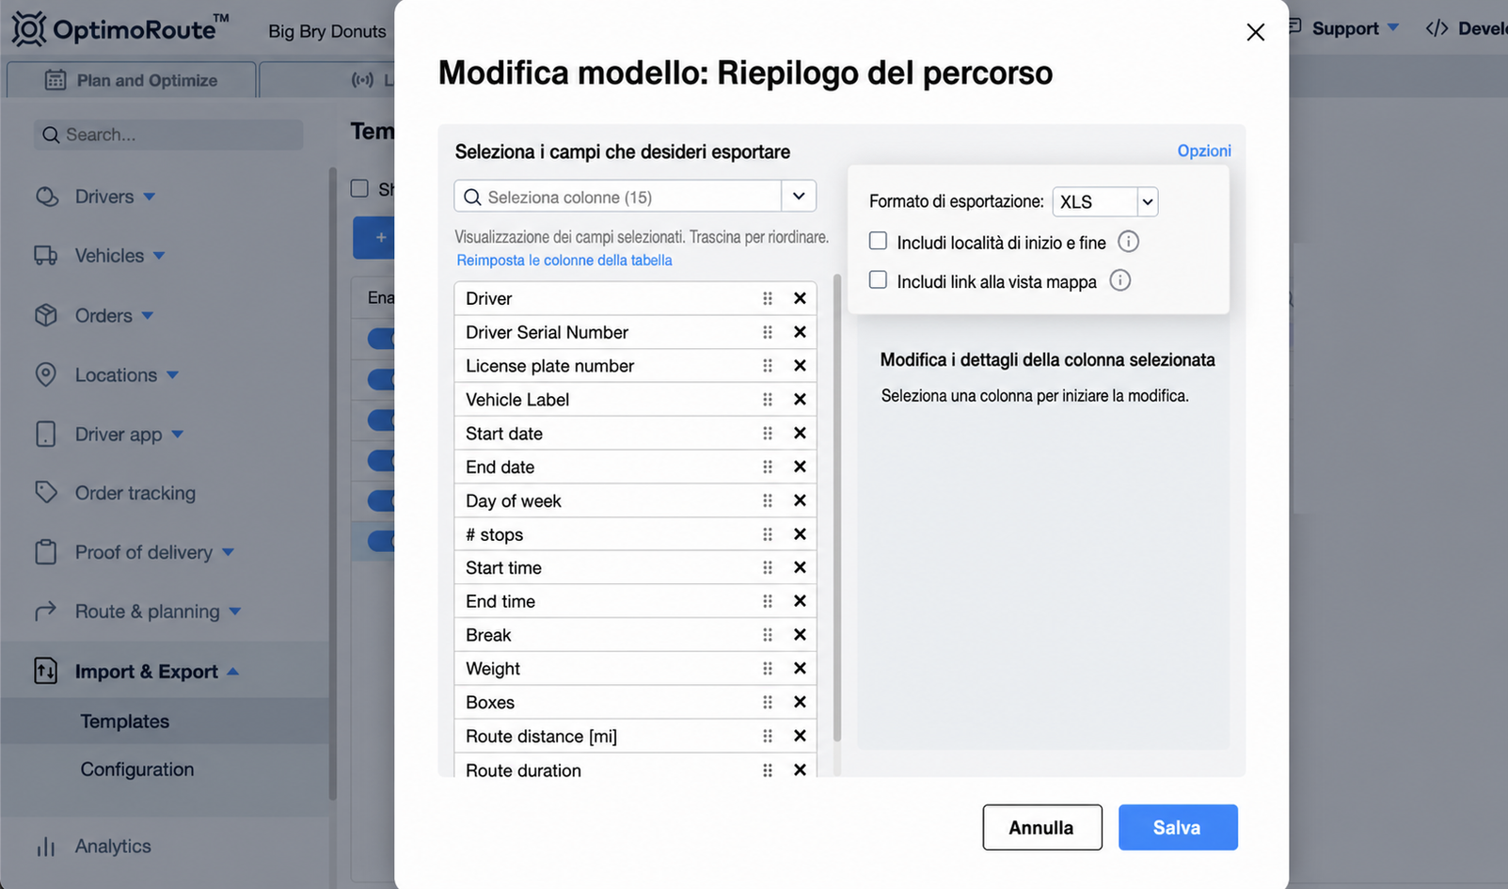Click info icon for map view link
The image size is (1508, 889).
1119,280
